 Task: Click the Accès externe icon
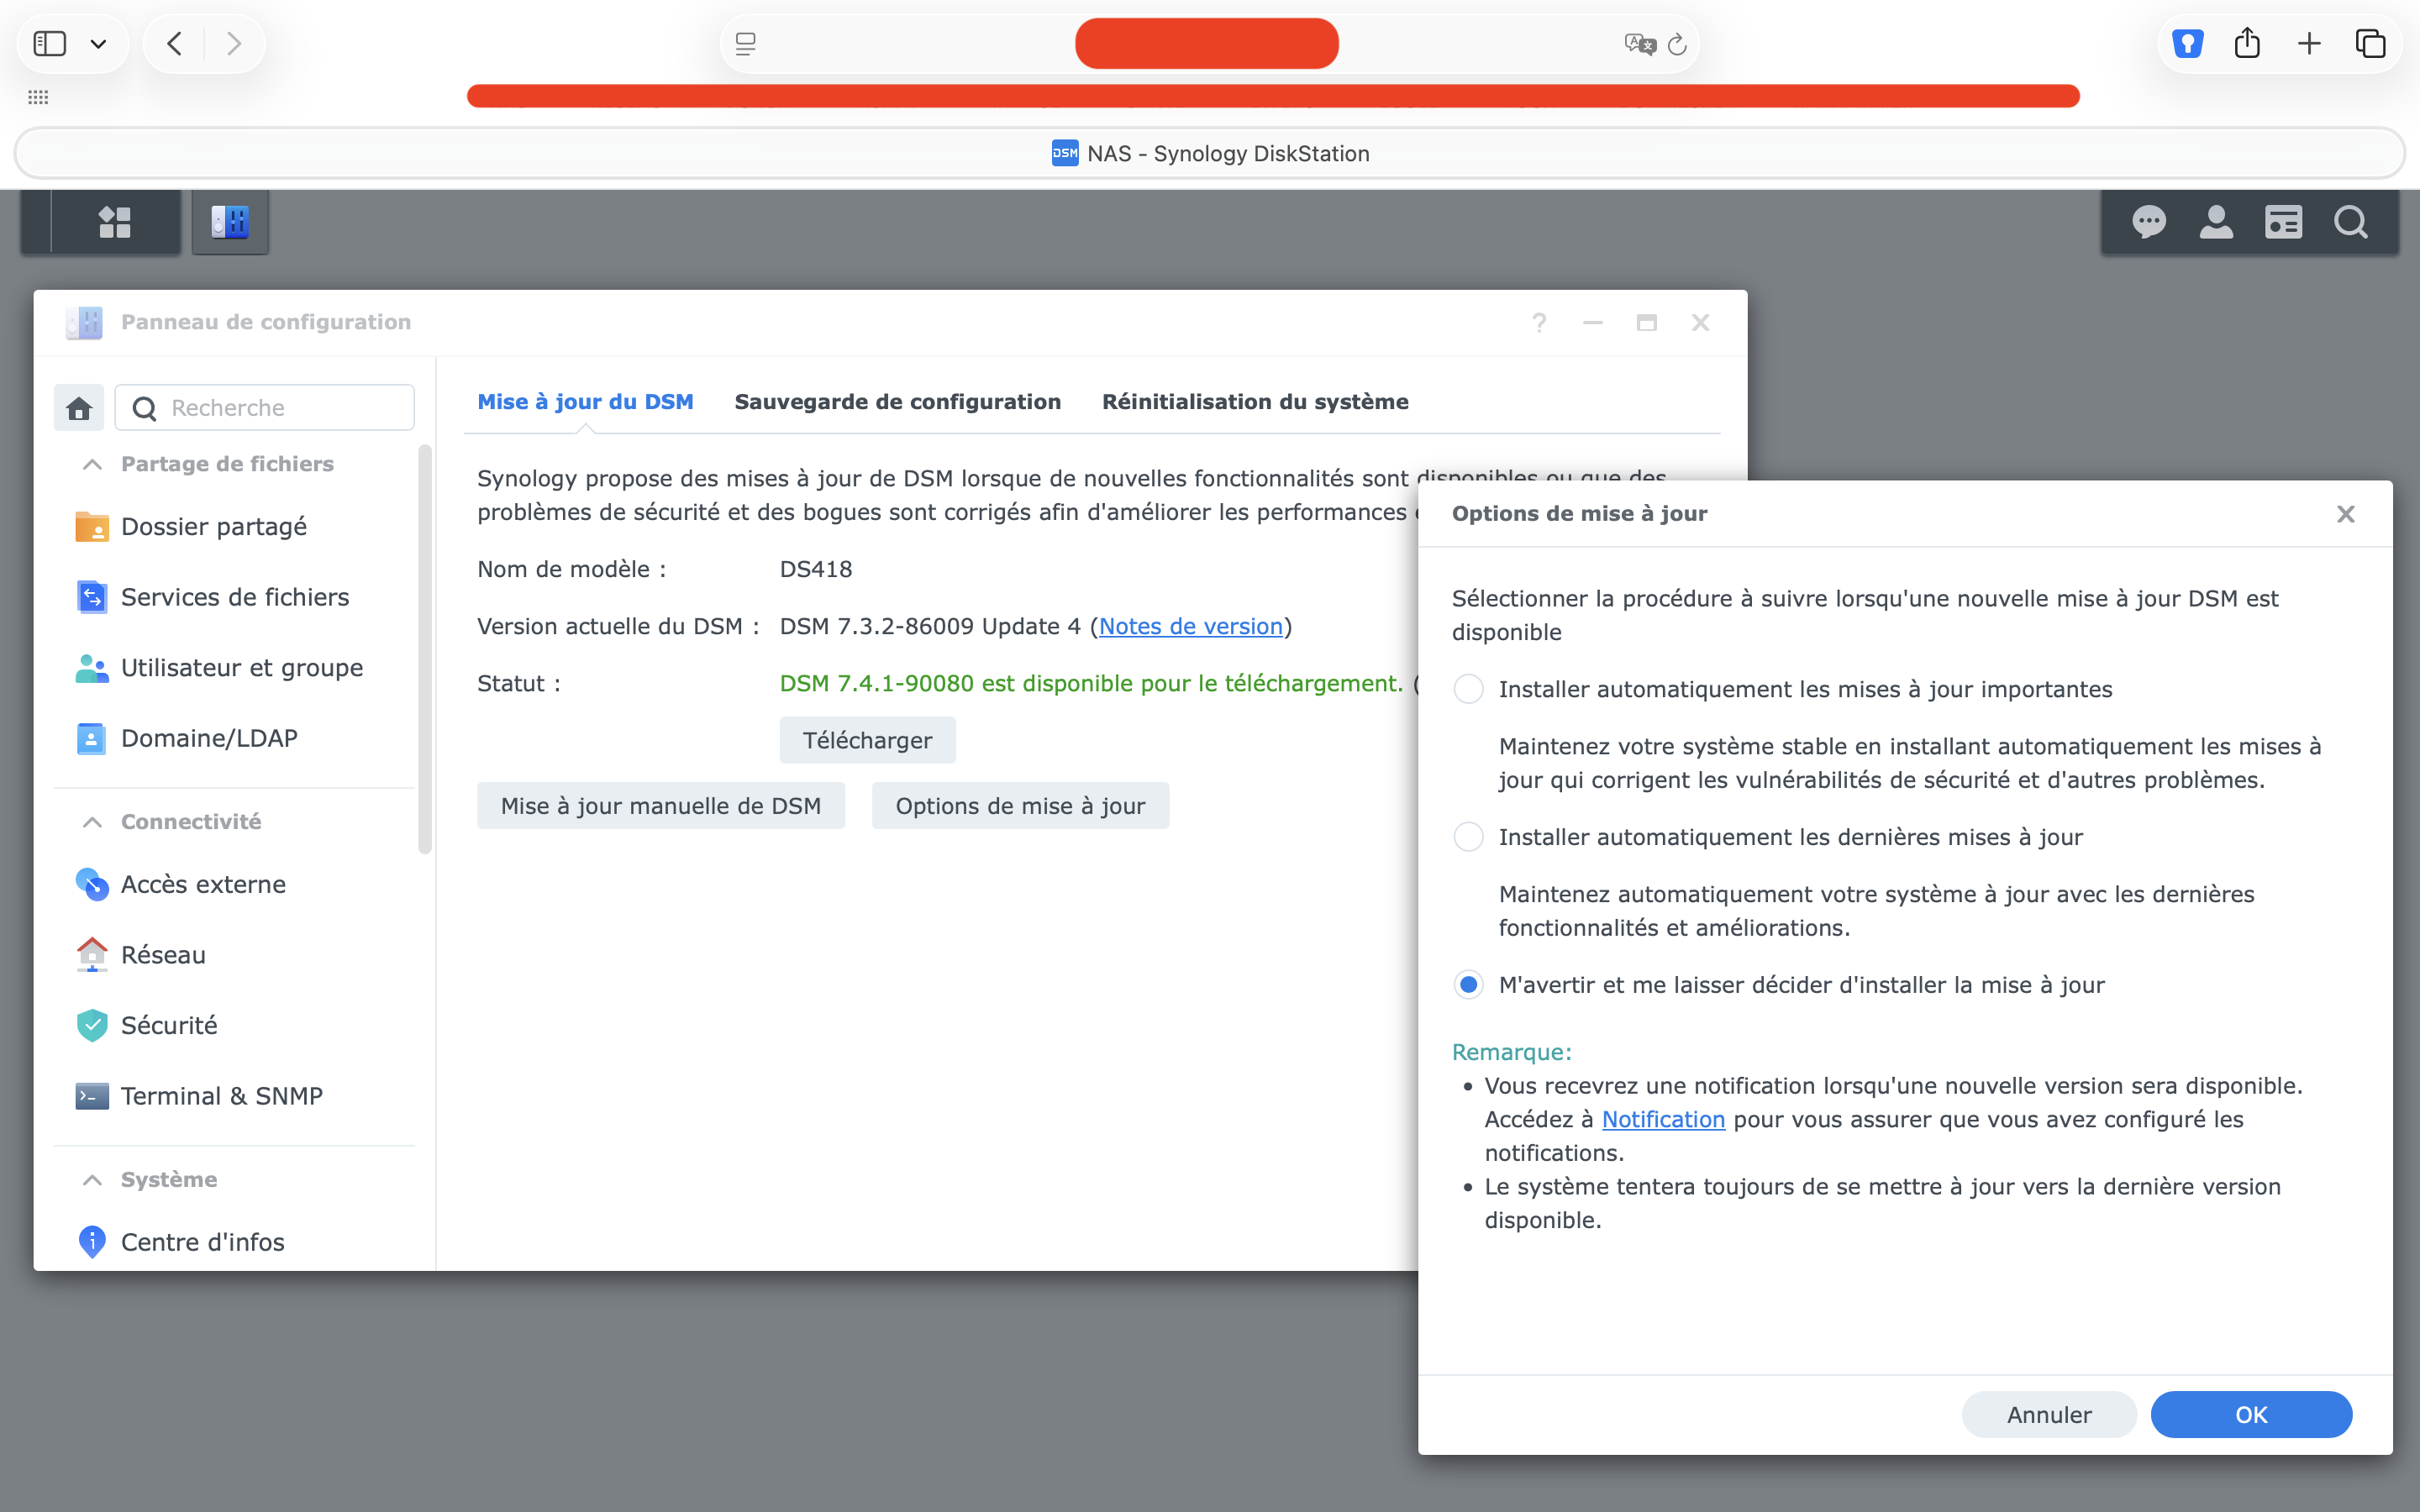click(x=92, y=884)
